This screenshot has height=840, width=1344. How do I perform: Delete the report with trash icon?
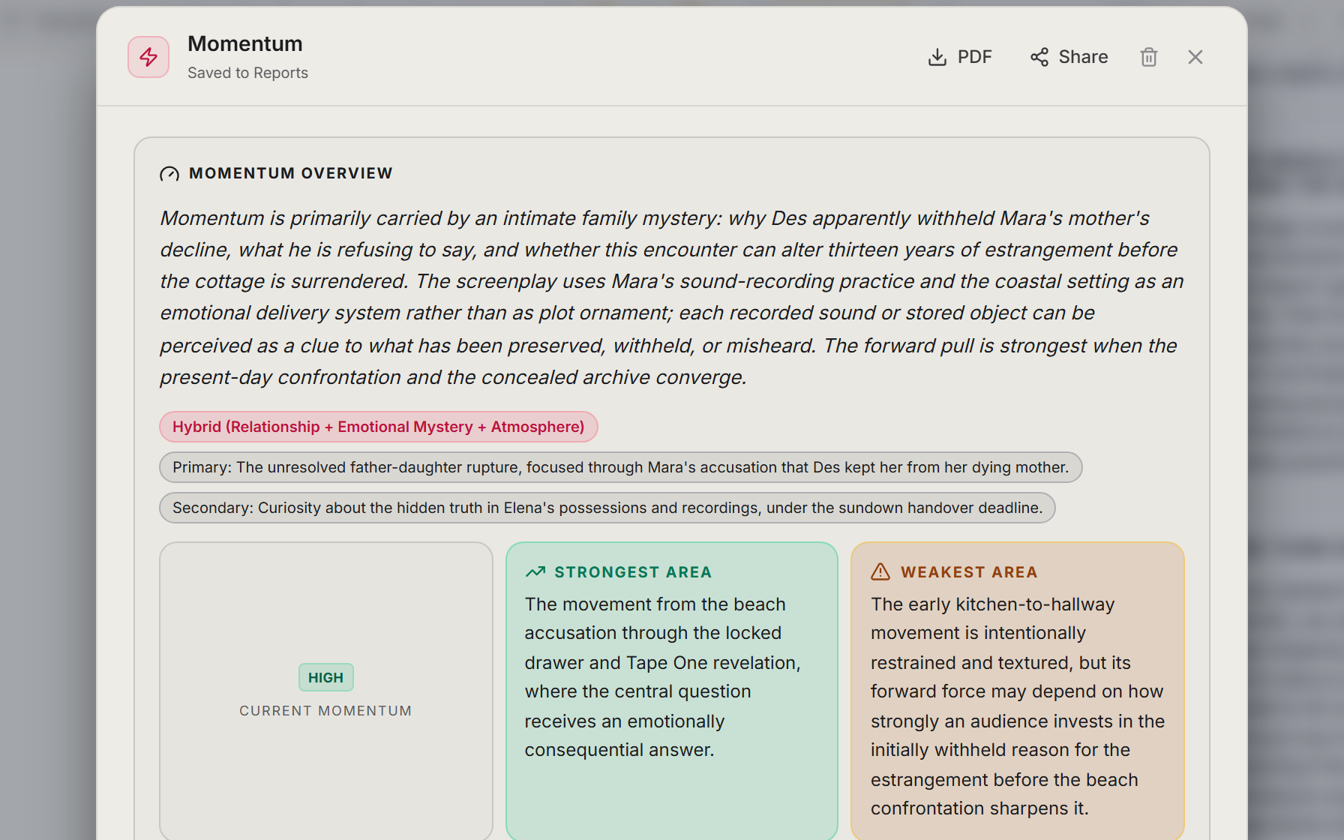click(1148, 57)
